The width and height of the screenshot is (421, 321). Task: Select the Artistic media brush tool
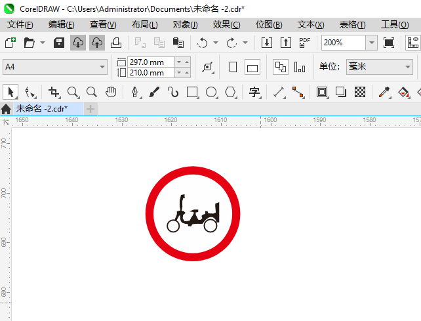154,92
